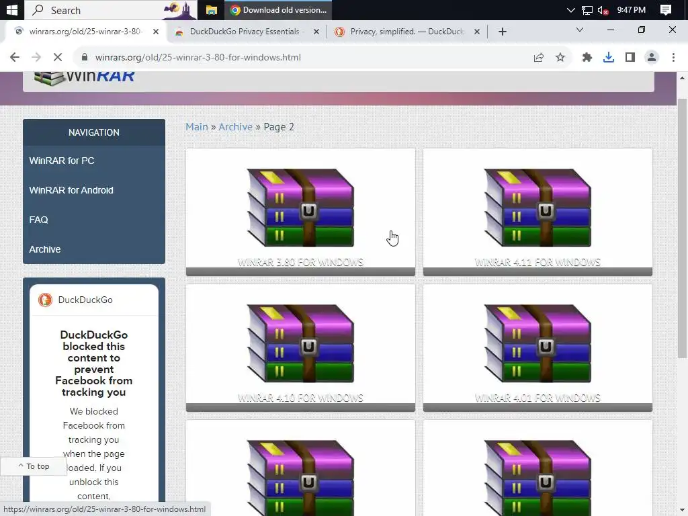
Task: Click WINRAR 4.01 FOR WINDOWS caption
Action: (x=537, y=398)
